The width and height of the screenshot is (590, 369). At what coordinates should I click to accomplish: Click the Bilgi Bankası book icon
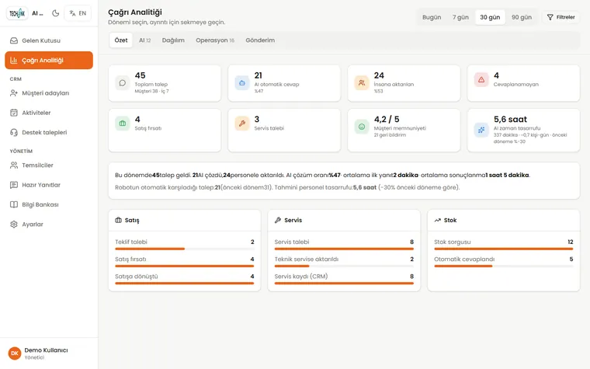click(14, 205)
